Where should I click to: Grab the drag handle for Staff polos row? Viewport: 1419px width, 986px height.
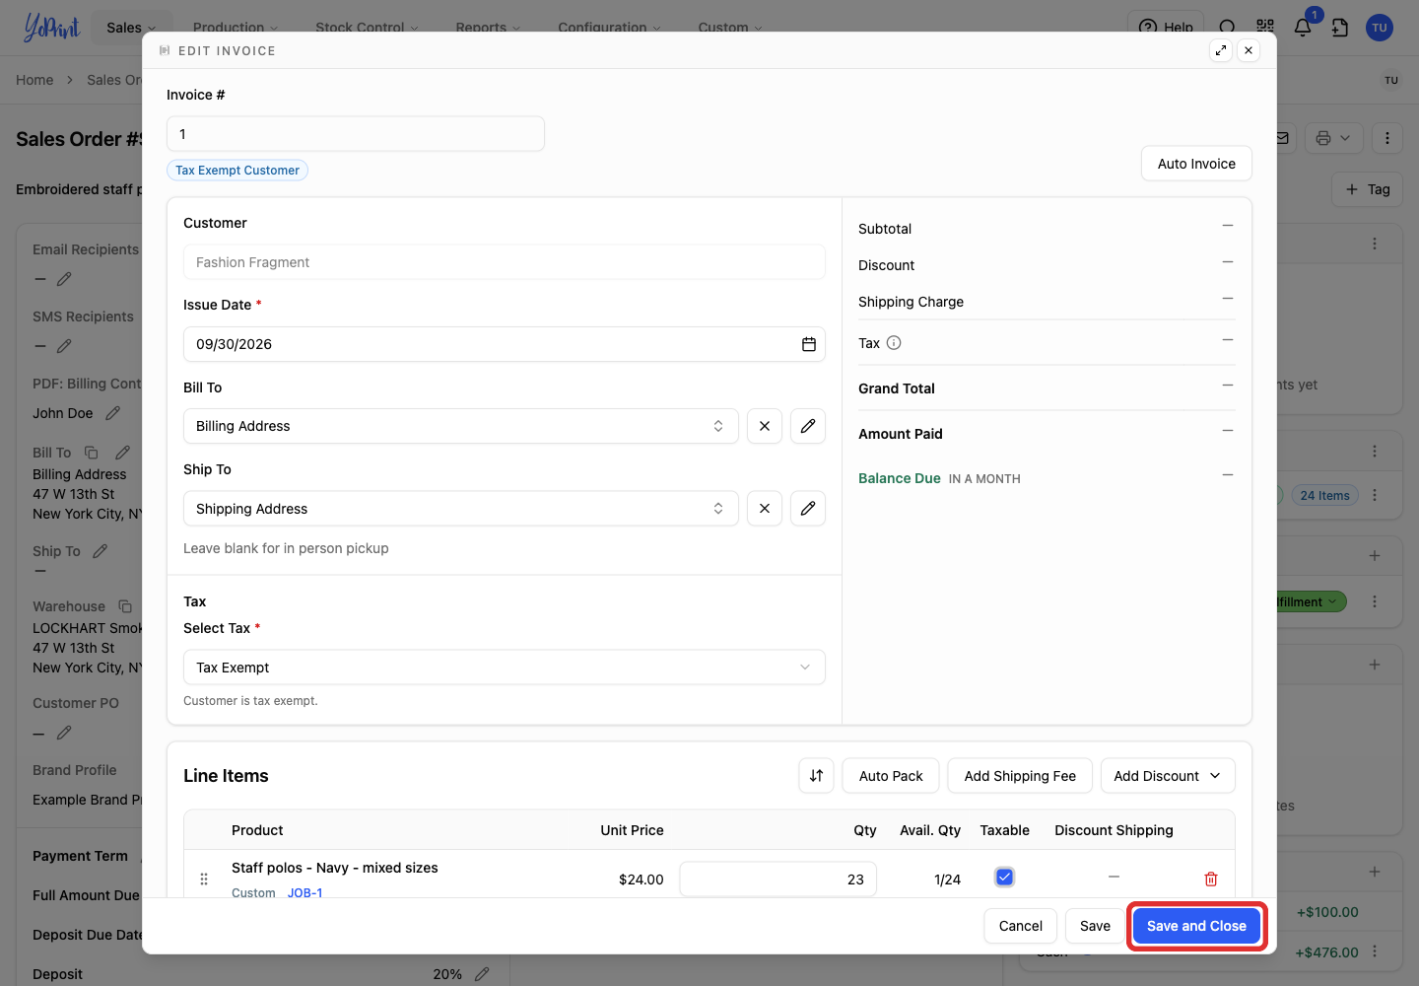[x=204, y=879]
